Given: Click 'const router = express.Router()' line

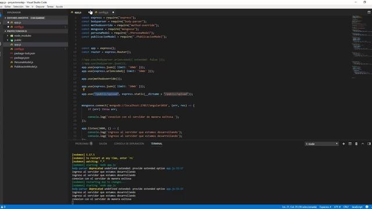Looking at the screenshot, I should click(x=106, y=52).
